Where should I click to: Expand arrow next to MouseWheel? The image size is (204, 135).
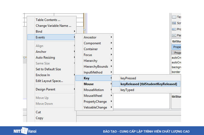[111, 95]
